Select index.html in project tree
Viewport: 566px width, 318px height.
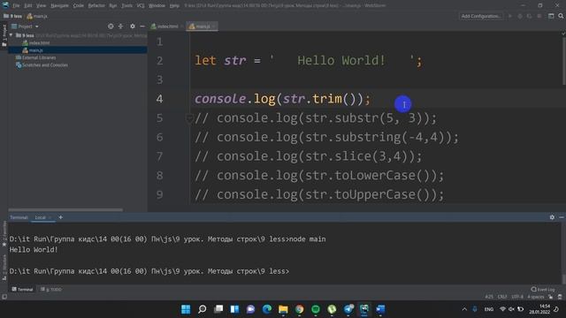36,43
